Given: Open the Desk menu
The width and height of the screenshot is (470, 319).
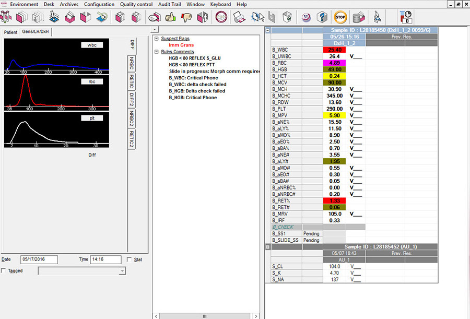Looking at the screenshot, I should click(x=49, y=4).
